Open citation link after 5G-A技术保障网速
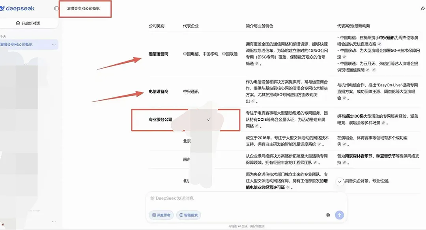The height and width of the screenshot is (230, 426). pyautogui.click(x=344, y=57)
